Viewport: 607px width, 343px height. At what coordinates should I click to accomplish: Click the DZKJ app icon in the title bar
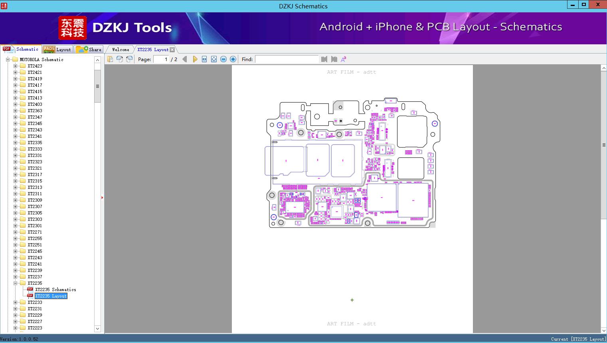click(4, 6)
